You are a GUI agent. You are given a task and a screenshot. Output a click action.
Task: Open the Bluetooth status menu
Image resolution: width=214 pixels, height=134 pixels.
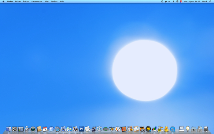coord(173,1)
